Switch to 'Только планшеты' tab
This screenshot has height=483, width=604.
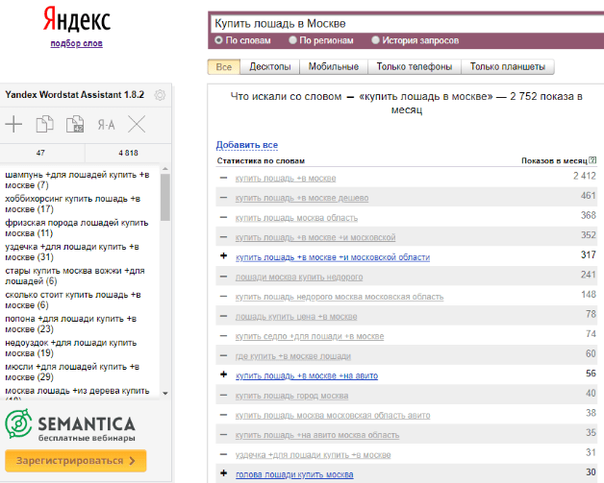(508, 67)
